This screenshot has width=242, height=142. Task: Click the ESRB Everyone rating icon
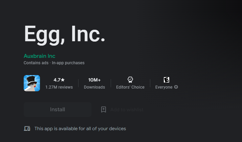(167, 80)
